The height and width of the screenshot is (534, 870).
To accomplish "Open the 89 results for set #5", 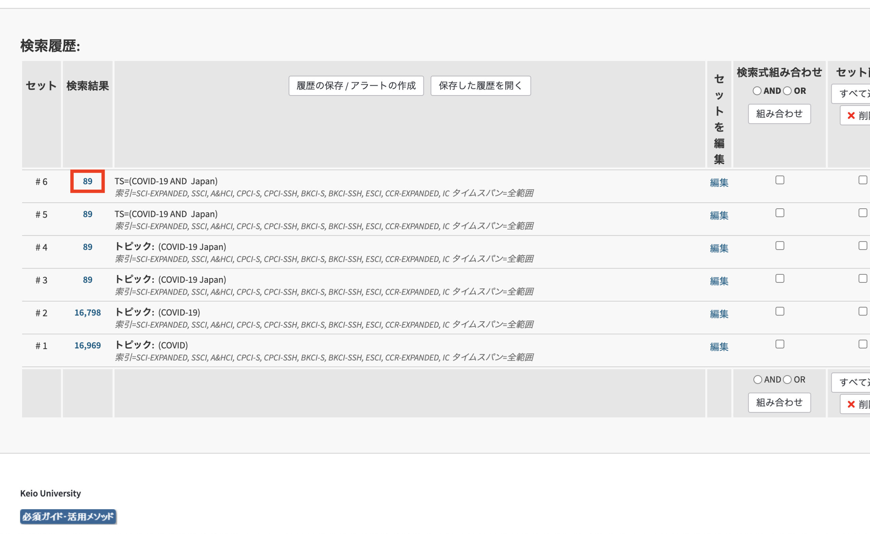I will pos(88,214).
